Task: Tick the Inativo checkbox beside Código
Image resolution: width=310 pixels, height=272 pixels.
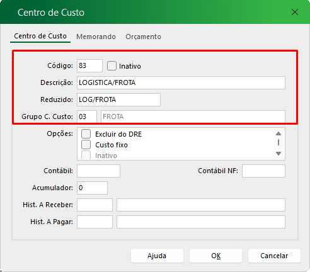Action: pos(112,65)
